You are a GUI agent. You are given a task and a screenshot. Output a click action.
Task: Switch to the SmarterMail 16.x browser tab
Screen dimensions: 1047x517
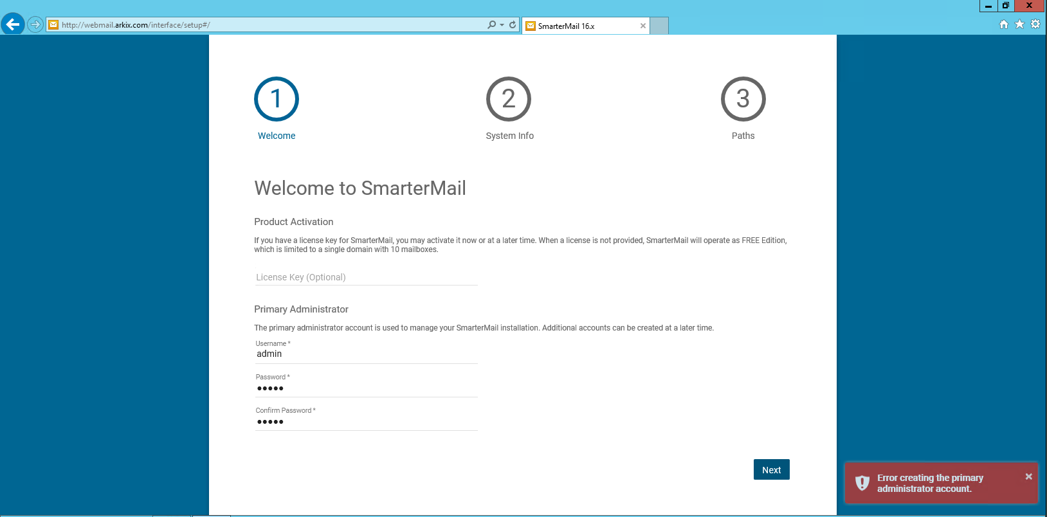579,26
